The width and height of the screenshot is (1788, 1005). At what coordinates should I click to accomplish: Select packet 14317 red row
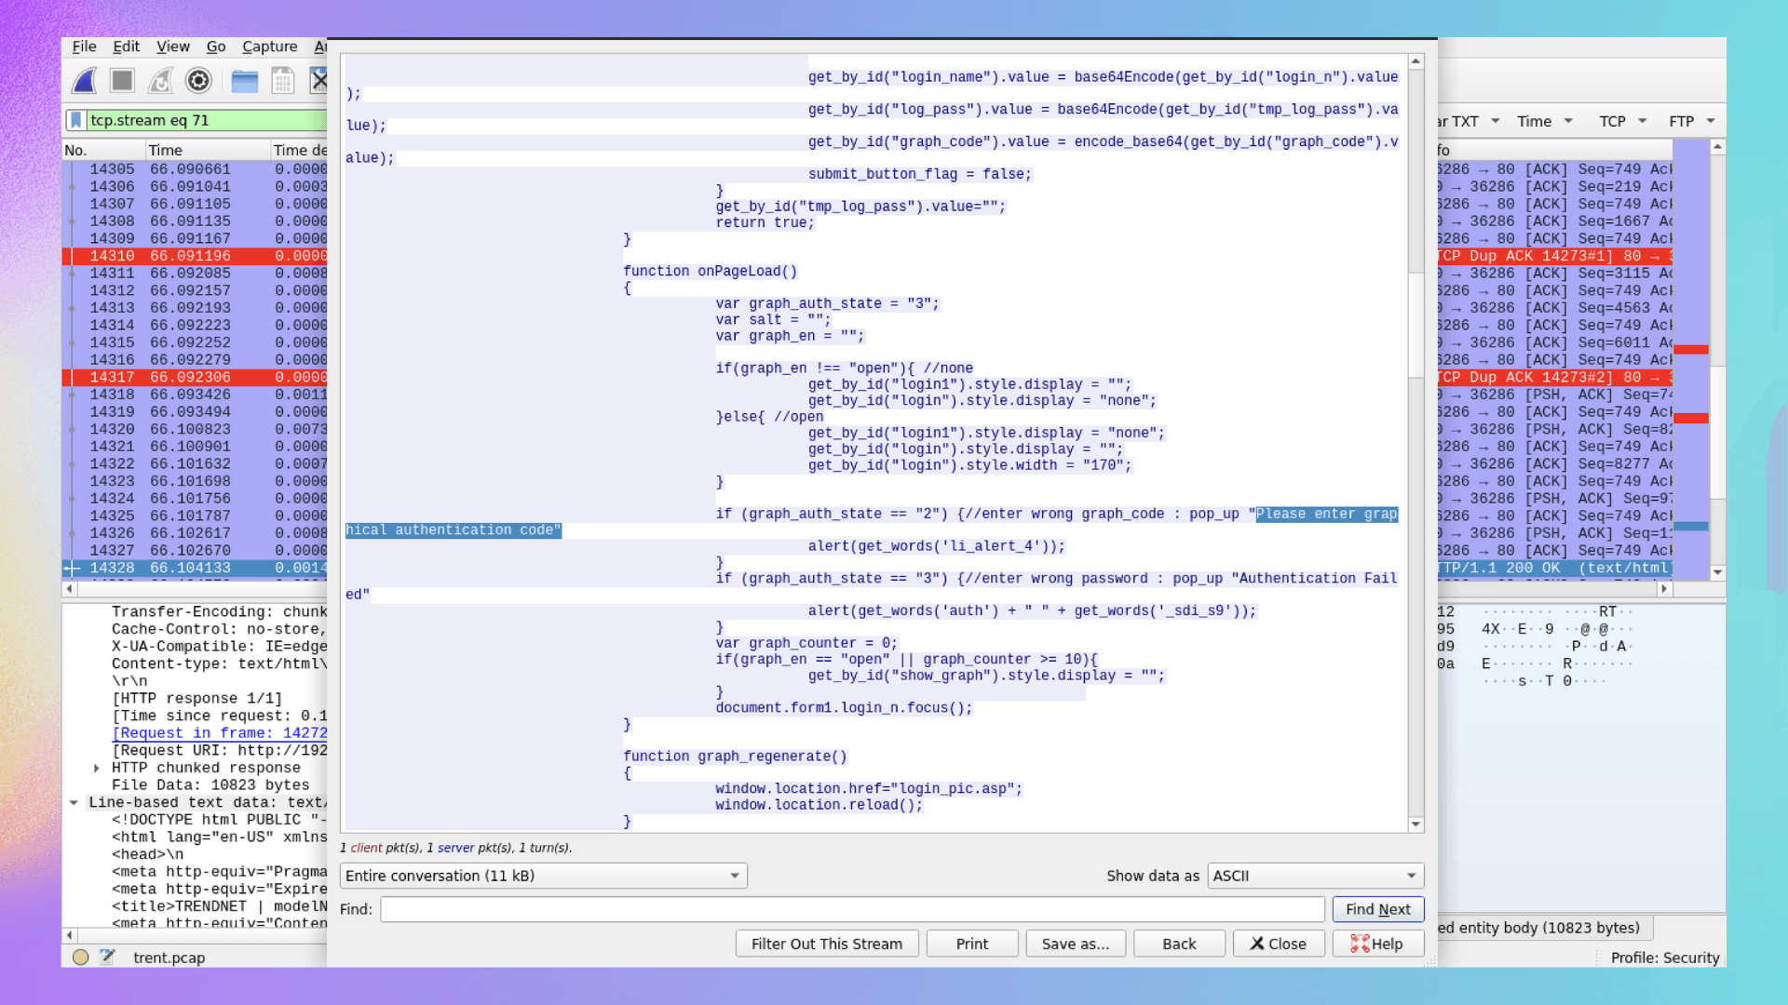point(195,377)
